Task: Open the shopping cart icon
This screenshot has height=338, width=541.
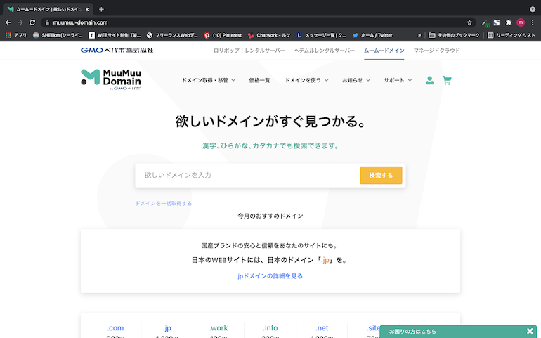Action: click(x=447, y=80)
